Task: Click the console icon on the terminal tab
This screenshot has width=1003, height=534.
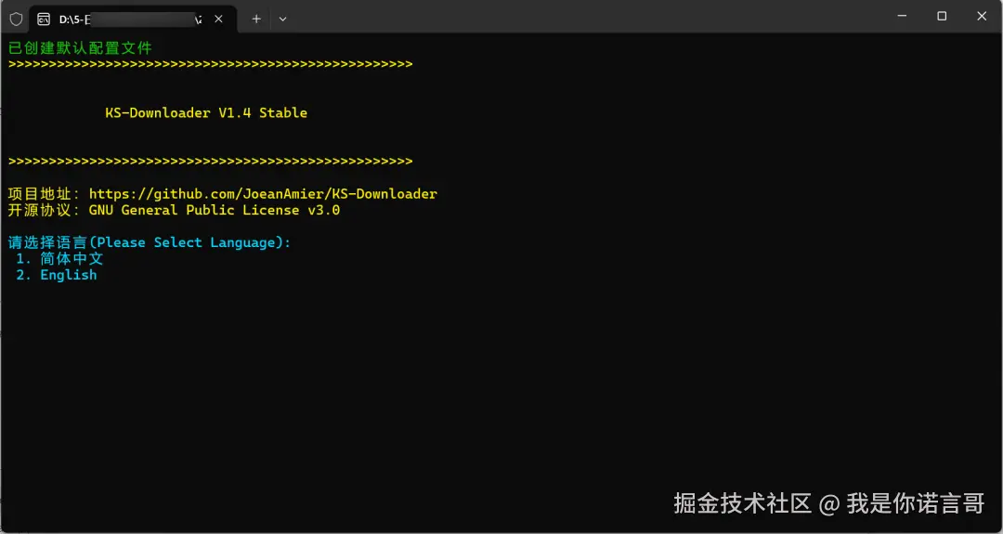Action: click(44, 19)
